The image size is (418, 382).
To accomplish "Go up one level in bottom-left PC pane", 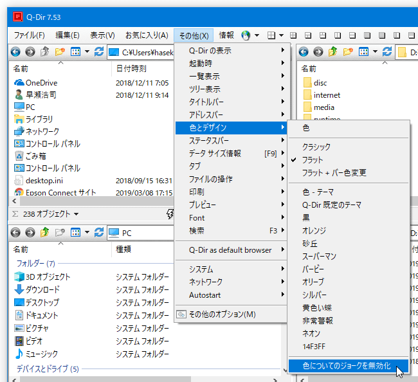I will coord(45,233).
